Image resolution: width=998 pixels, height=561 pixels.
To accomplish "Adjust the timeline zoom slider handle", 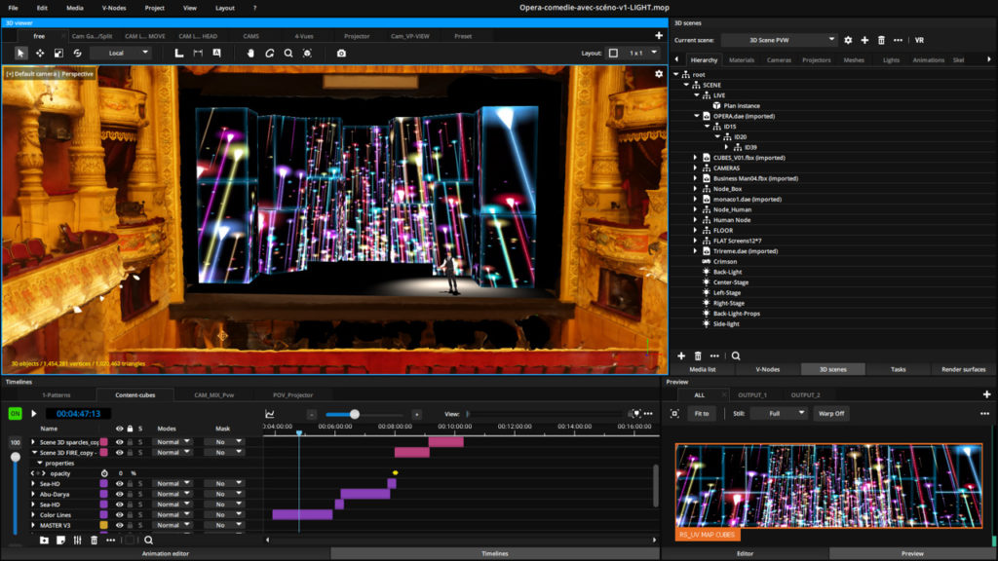I will [x=355, y=414].
